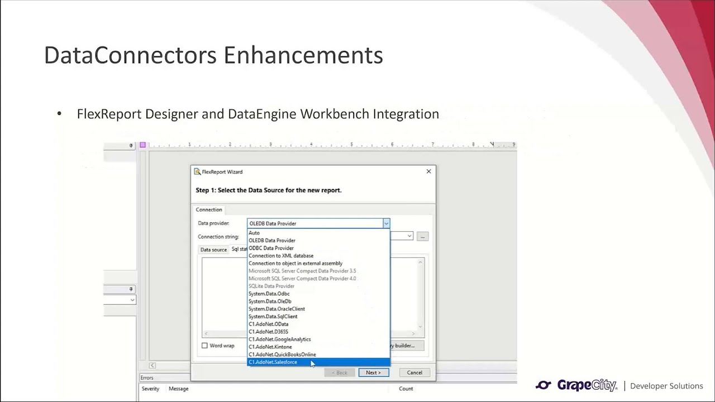This screenshot has width=715, height=402.
Task: Choose ODBC Data Provider option
Action: pos(318,248)
